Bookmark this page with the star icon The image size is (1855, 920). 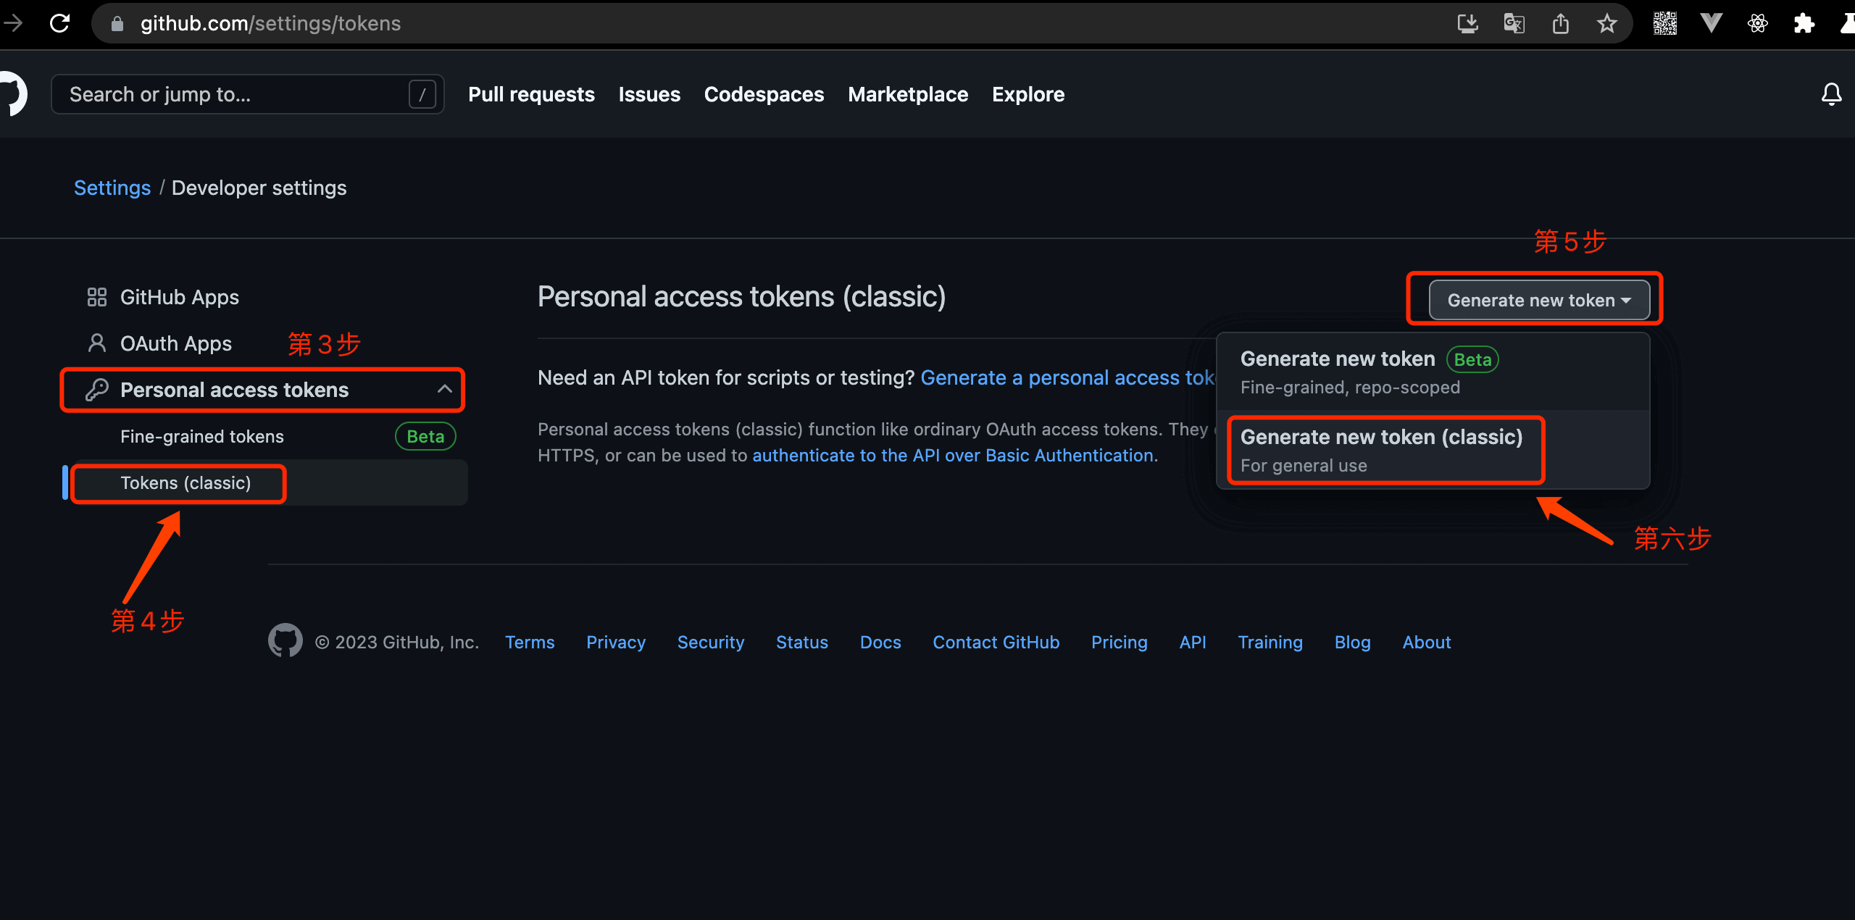(x=1606, y=24)
